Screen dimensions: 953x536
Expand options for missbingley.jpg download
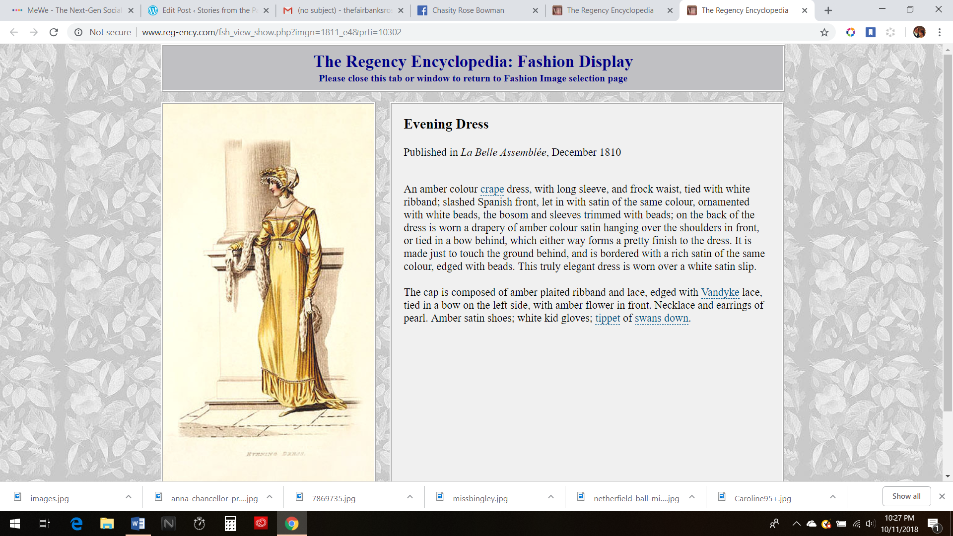[x=551, y=497]
